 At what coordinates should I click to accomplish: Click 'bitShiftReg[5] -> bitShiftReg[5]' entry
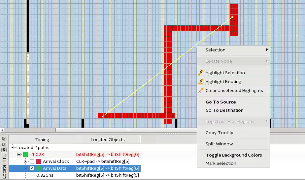pyautogui.click(x=107, y=175)
